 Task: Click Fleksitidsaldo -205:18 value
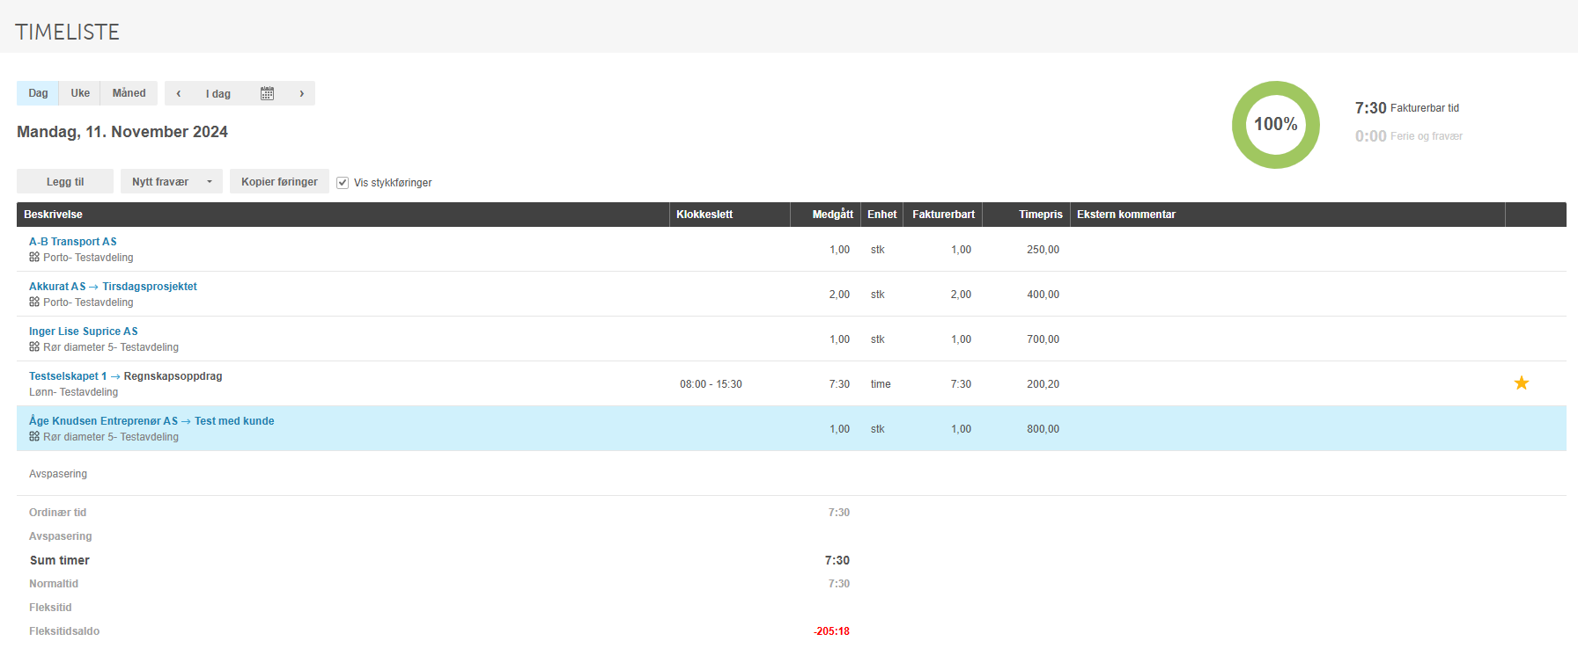(831, 631)
